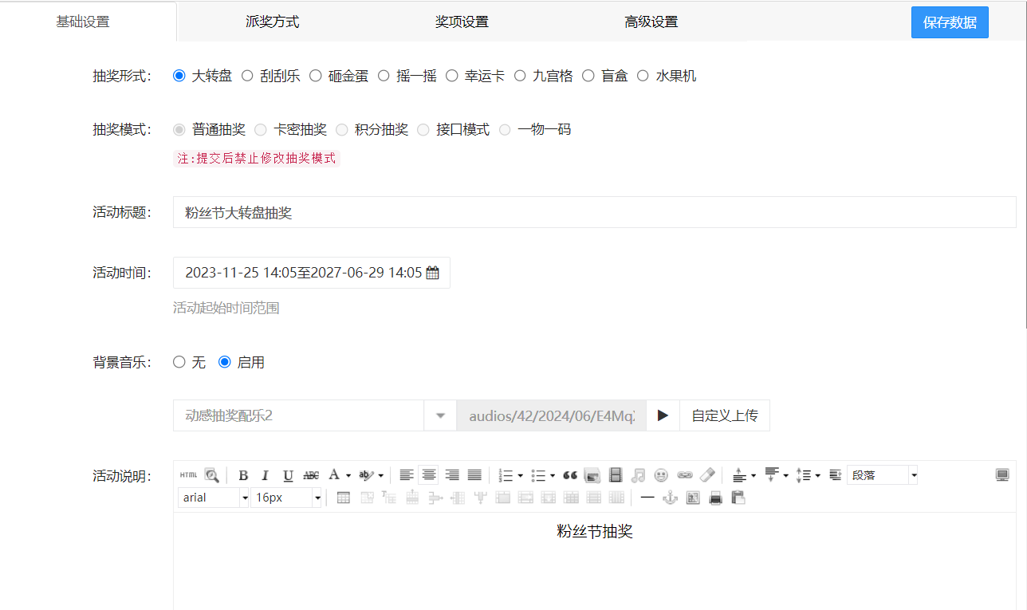Click the font color A icon
The image size is (1027, 610).
(x=334, y=475)
